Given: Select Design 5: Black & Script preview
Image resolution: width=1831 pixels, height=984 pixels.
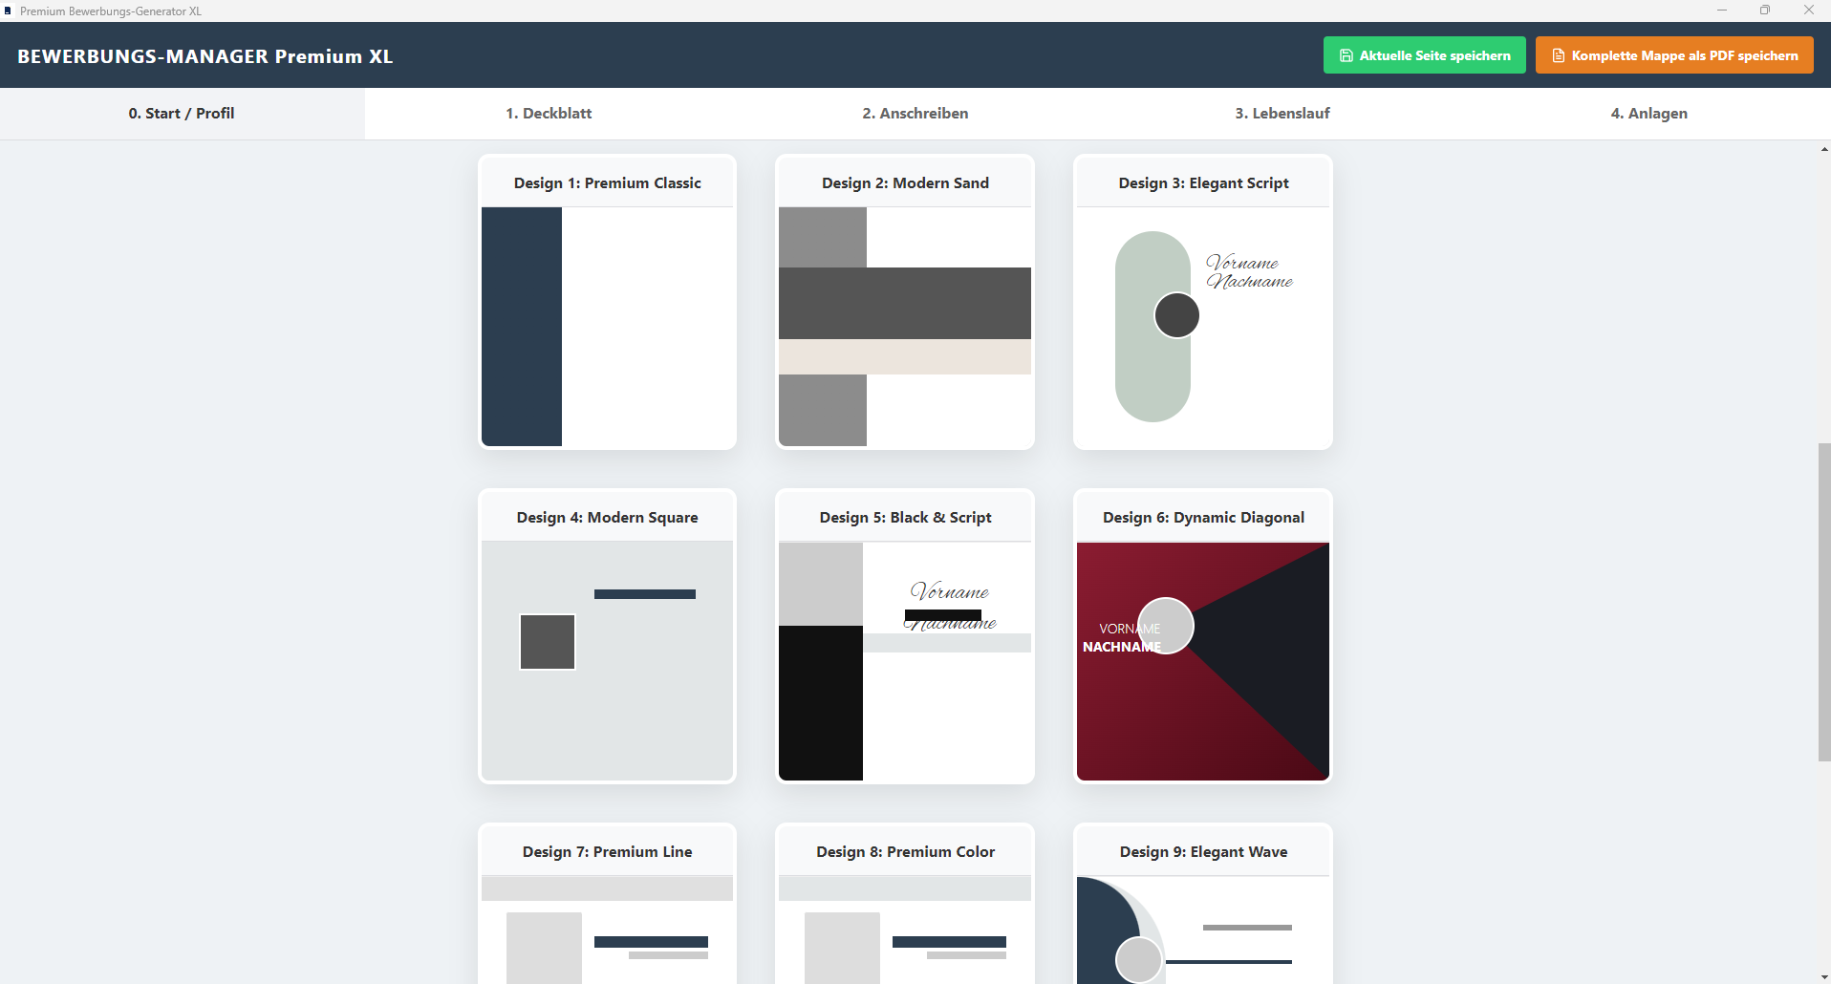Looking at the screenshot, I should click(905, 636).
